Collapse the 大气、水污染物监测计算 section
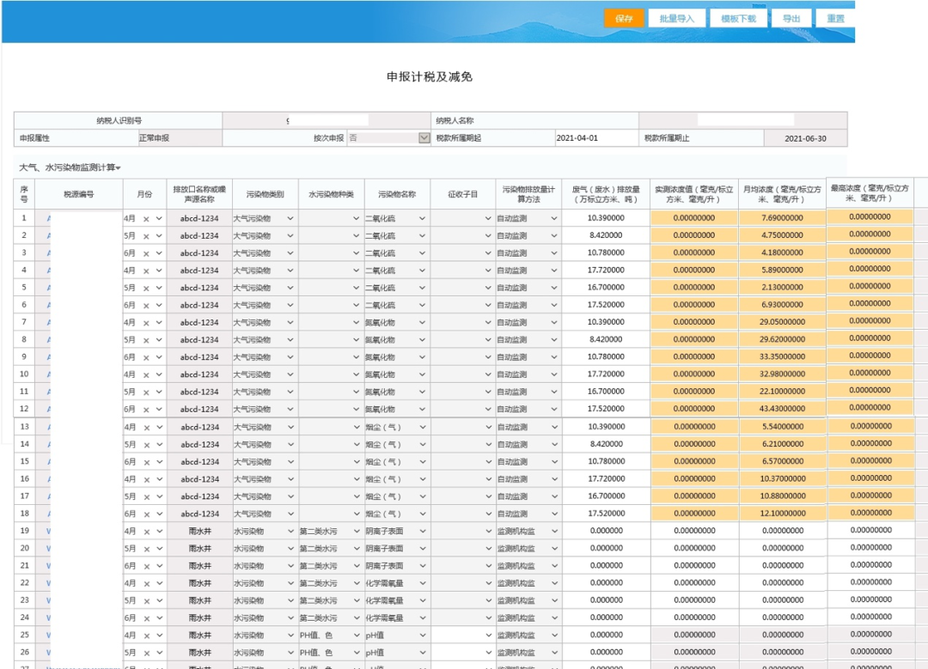Screen dimensions: 928x669 click(x=119, y=167)
